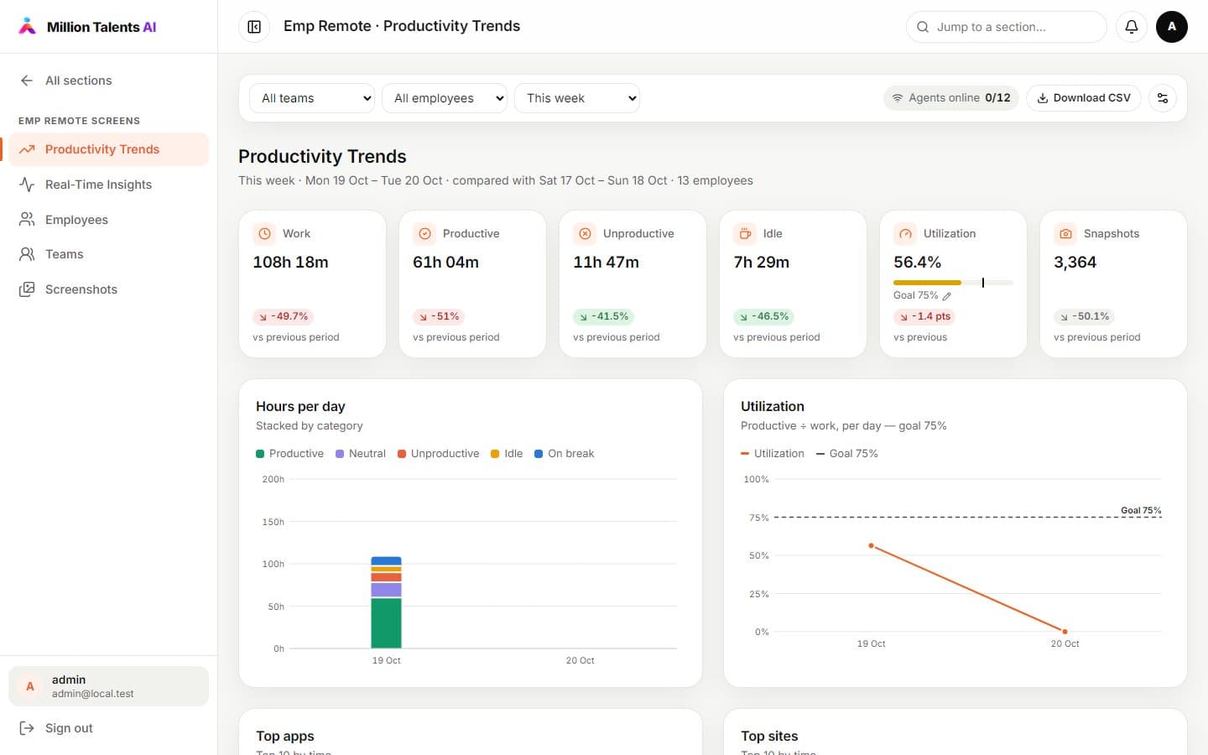
Task: Open filter settings sliders icon
Action: [x=1163, y=98]
